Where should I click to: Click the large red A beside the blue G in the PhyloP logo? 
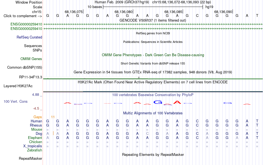(177, 102)
